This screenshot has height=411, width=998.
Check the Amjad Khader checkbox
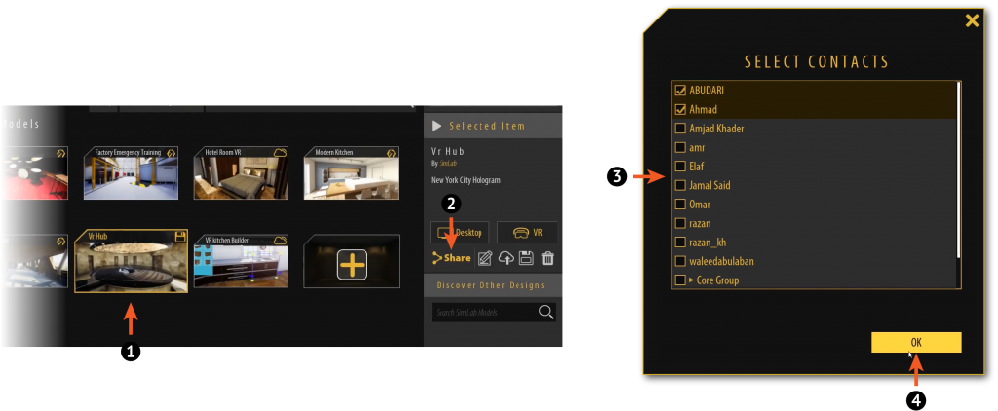[x=680, y=129]
